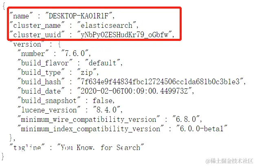Click the "minimum_index_compatibility_version" key
The height and width of the screenshot is (166, 255).
90,128
